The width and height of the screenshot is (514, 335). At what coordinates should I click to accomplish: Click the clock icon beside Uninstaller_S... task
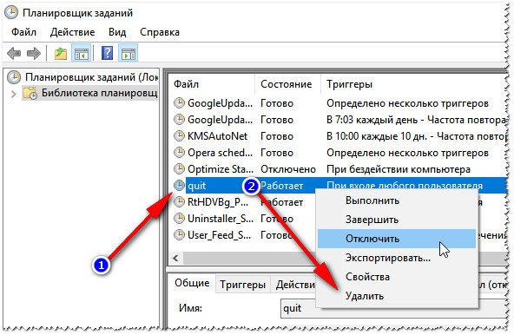point(179,219)
